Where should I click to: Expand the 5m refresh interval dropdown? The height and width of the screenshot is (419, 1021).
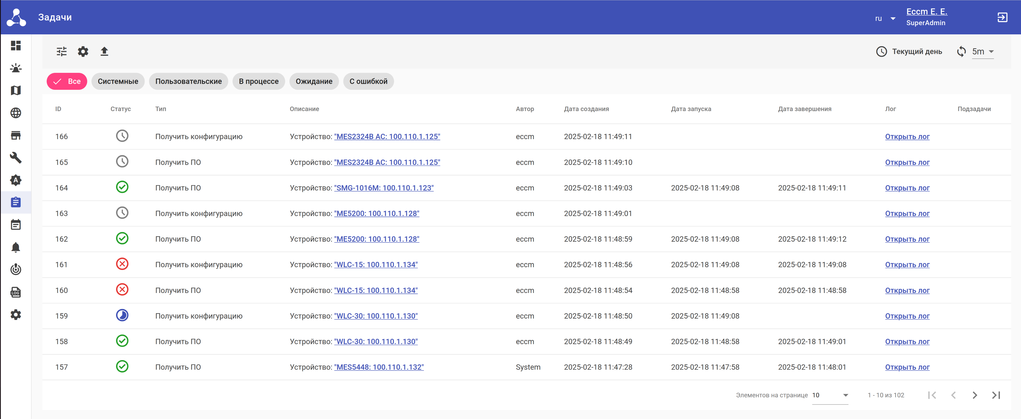click(983, 52)
